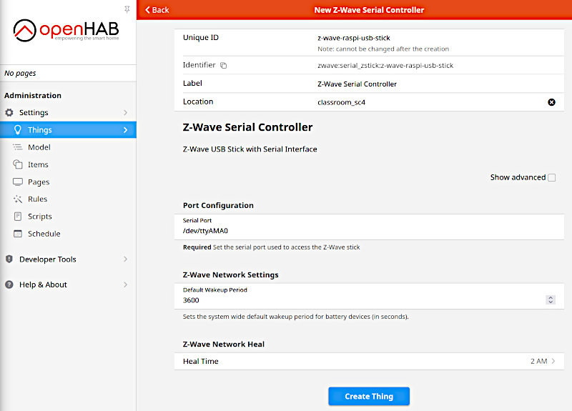Image resolution: width=572 pixels, height=411 pixels.
Task: Click the Pages monitor icon
Action: pyautogui.click(x=17, y=182)
